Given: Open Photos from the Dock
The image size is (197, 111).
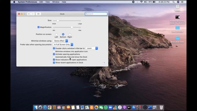Looking at the screenshot, I should (x=96, y=107).
